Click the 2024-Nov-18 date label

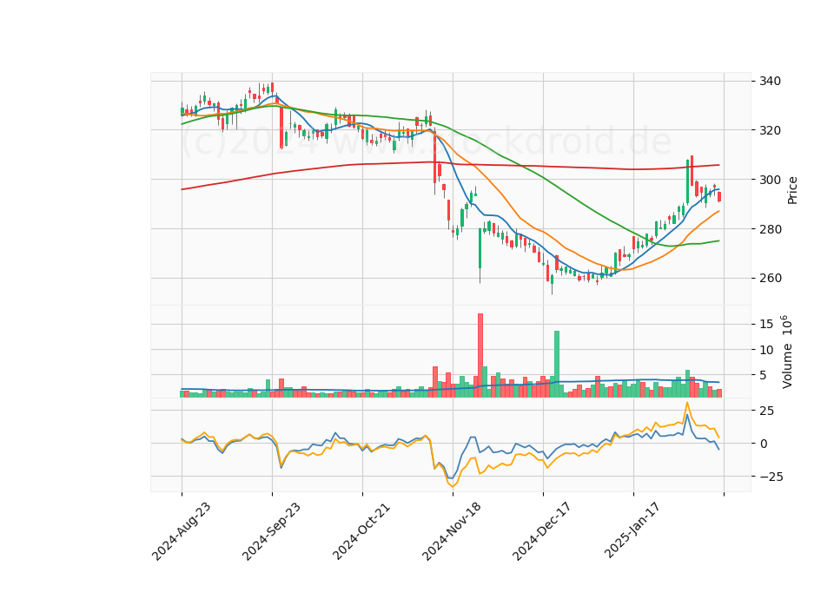point(452,531)
